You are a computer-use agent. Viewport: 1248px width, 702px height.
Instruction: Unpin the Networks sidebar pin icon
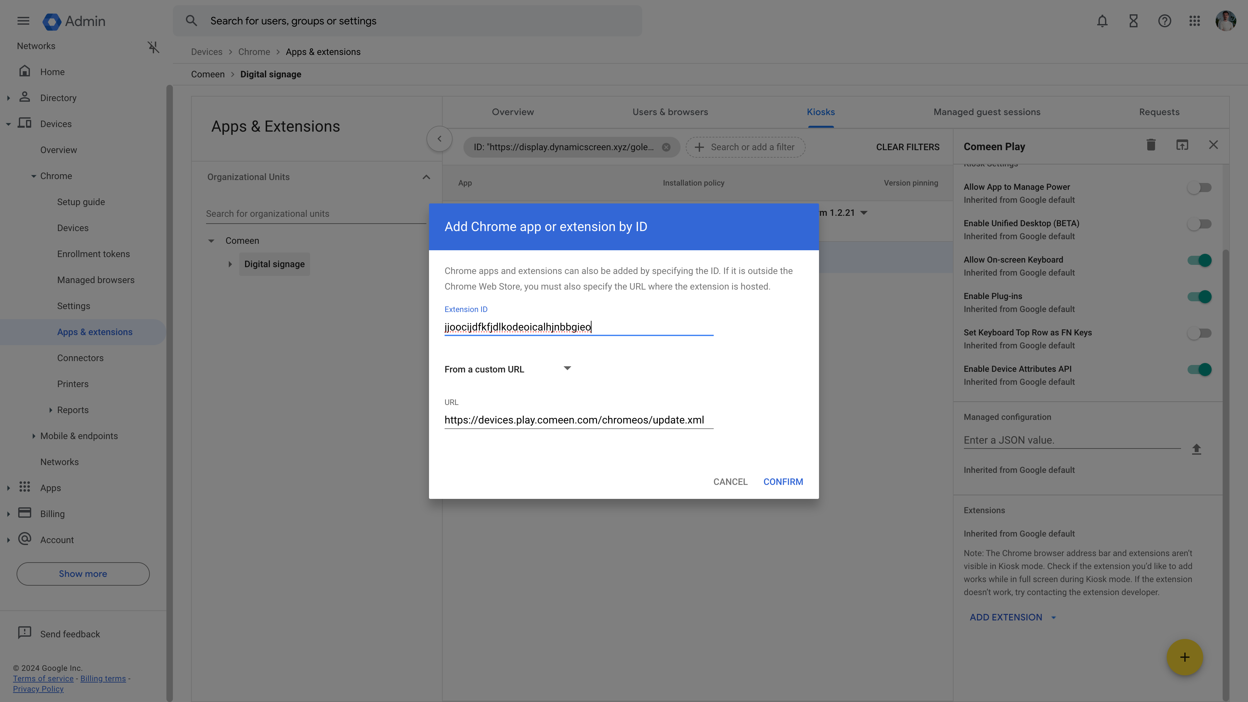pyautogui.click(x=153, y=46)
